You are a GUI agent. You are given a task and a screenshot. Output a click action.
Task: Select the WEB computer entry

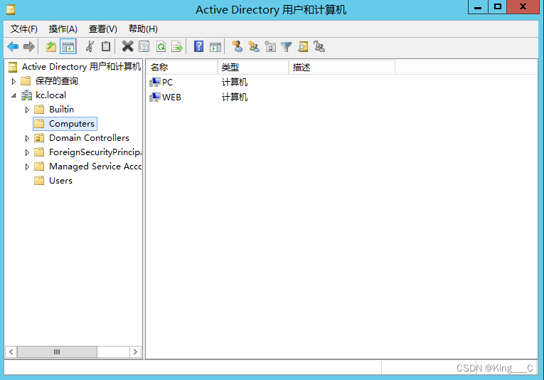pyautogui.click(x=171, y=97)
